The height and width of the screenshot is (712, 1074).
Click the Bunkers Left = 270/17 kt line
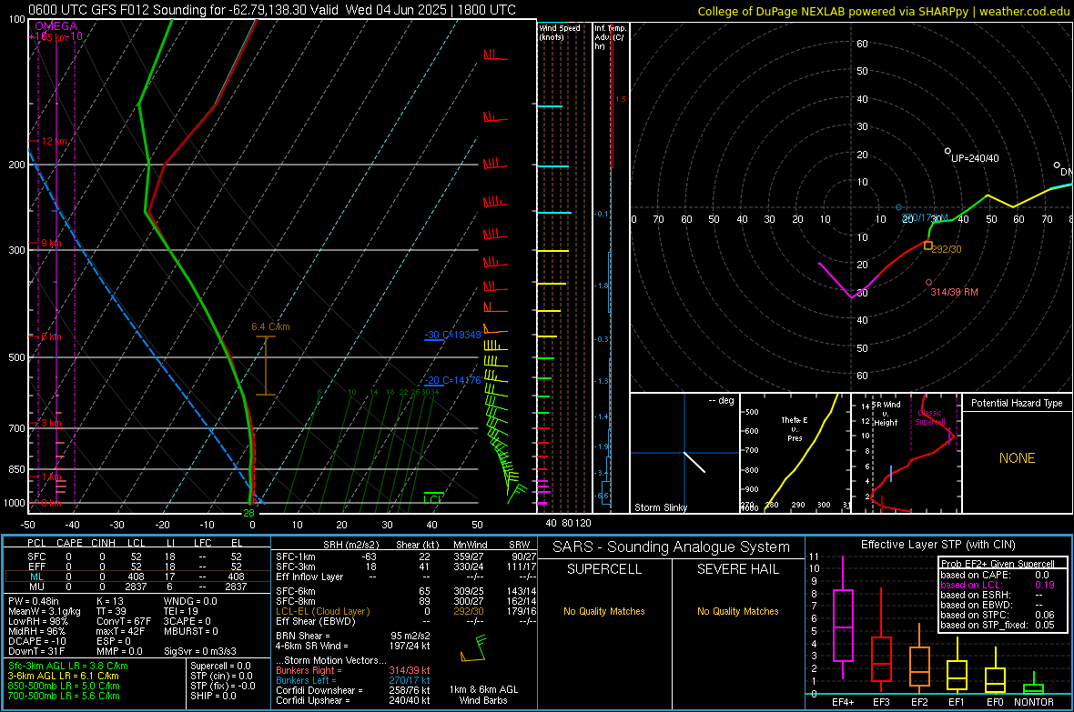(353, 680)
